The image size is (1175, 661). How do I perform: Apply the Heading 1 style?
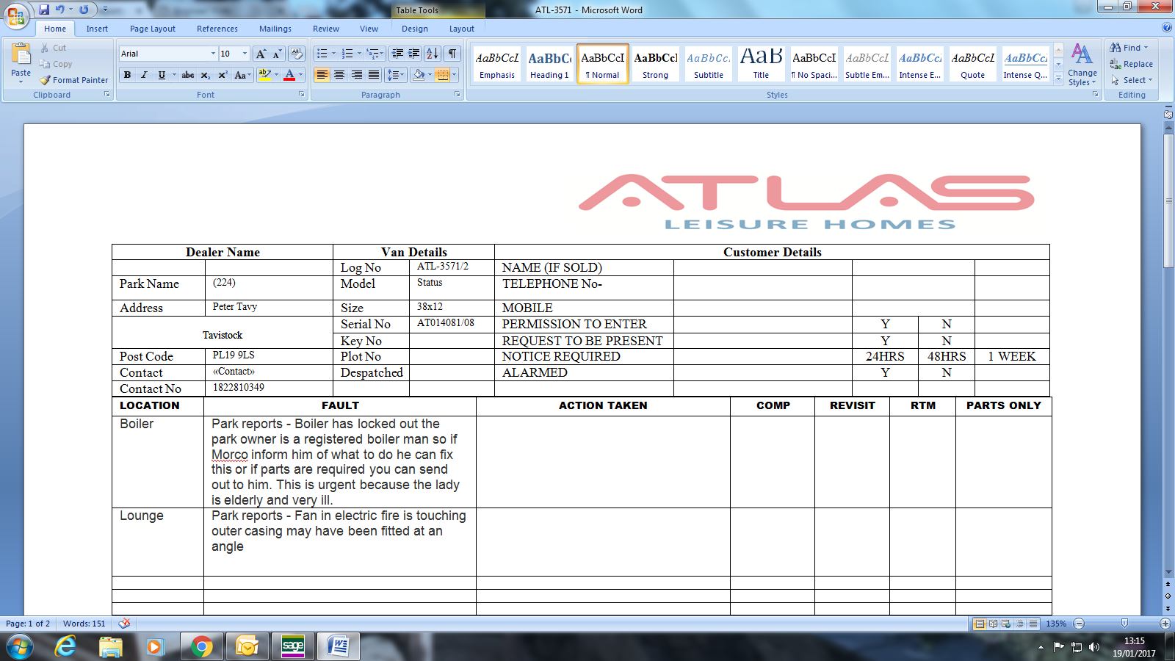[549, 65]
